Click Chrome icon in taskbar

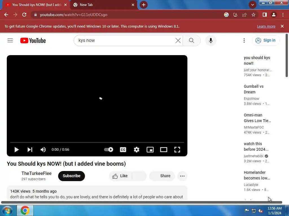25,210
